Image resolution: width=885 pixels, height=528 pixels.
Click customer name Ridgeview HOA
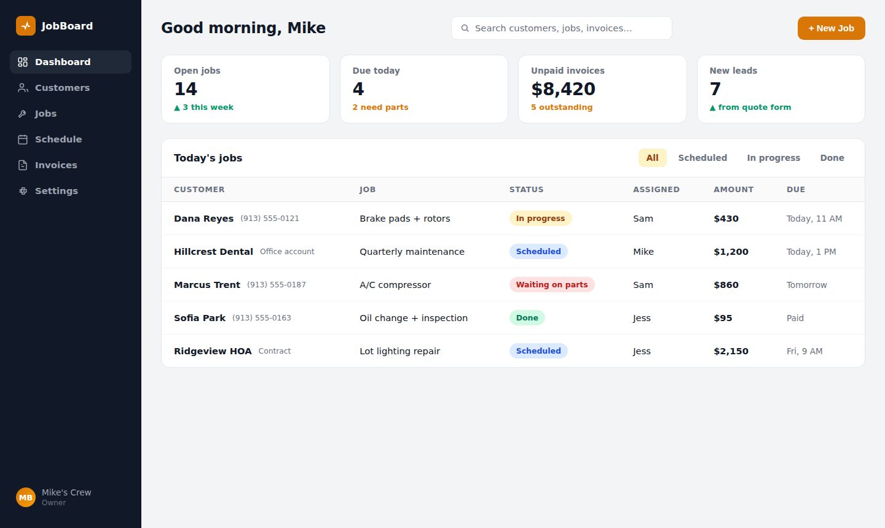(213, 351)
